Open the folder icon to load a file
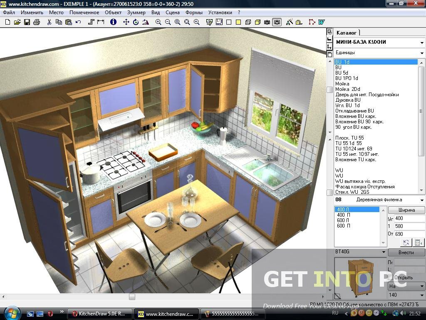Screen dimensions: 426x320 tap(17, 22)
